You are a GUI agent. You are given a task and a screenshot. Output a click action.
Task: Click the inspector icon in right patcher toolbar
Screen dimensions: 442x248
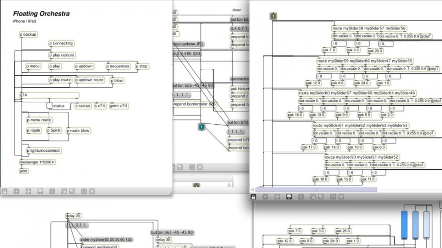[301, 197]
